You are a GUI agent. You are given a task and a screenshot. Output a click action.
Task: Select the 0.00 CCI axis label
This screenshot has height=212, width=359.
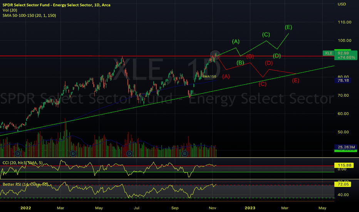click(x=342, y=169)
